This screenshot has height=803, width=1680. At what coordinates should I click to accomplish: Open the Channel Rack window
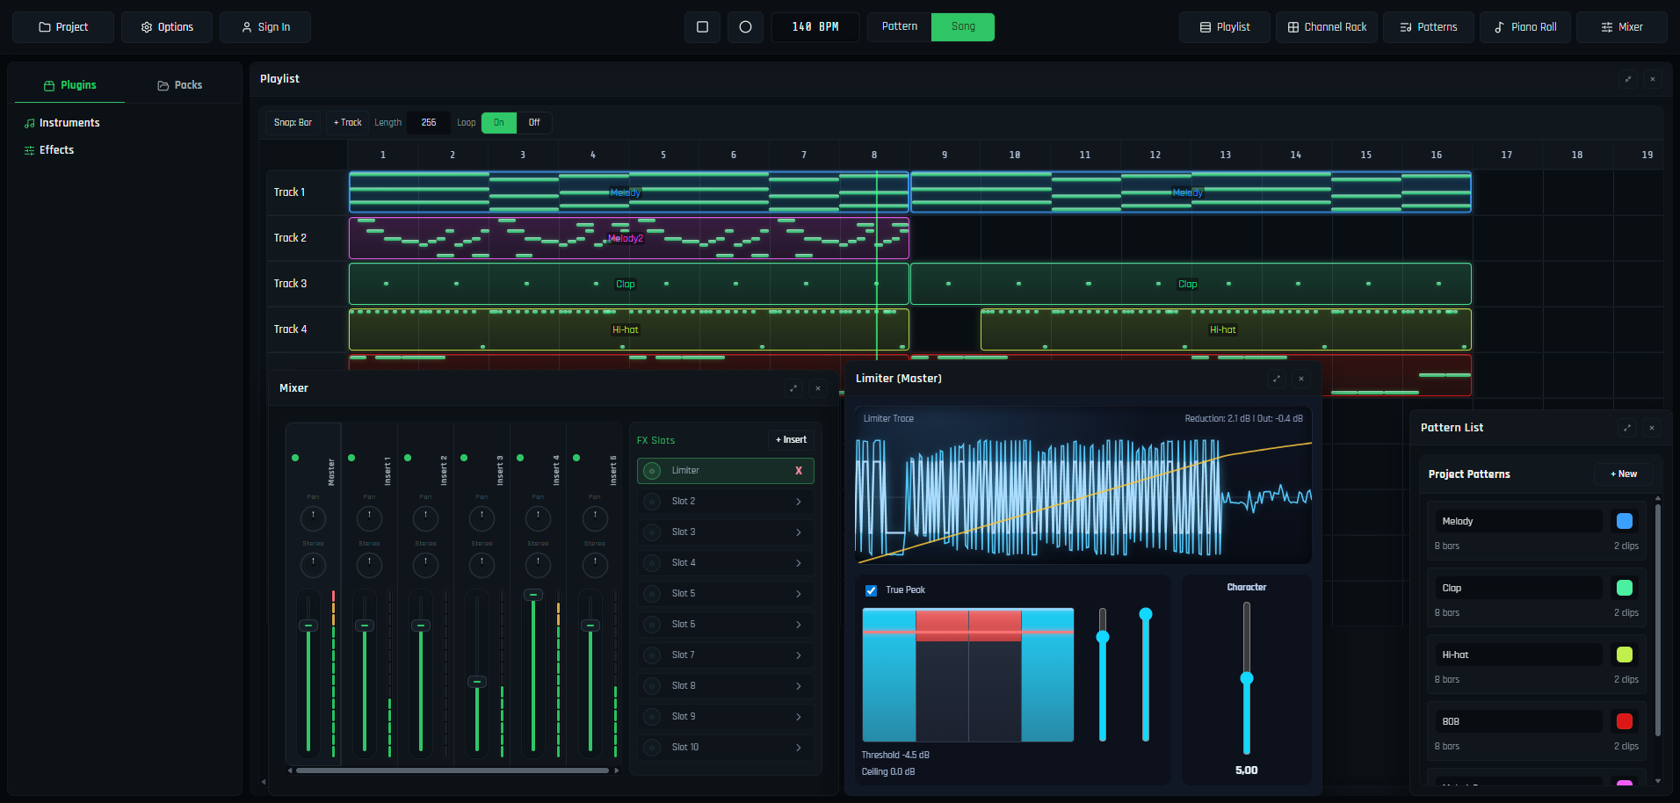[1327, 27]
